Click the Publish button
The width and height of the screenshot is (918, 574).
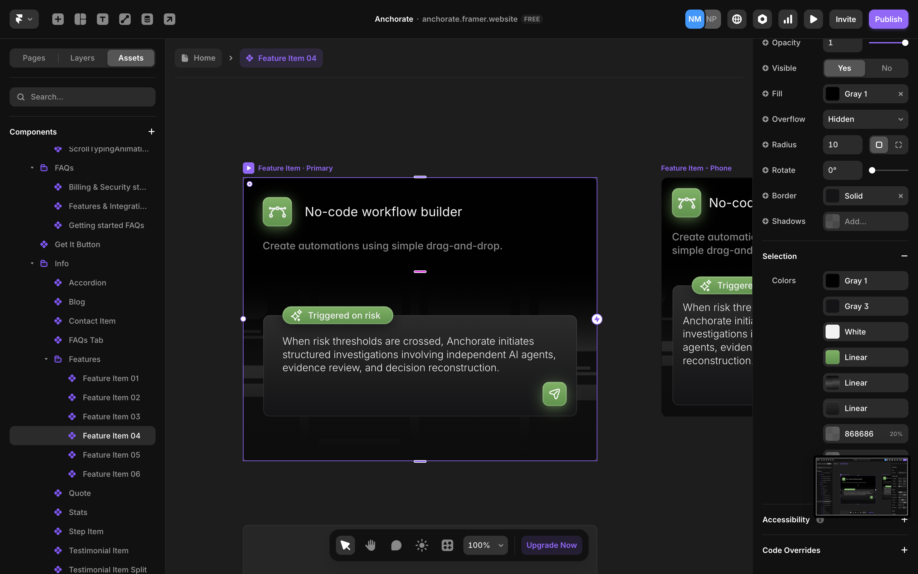point(888,19)
